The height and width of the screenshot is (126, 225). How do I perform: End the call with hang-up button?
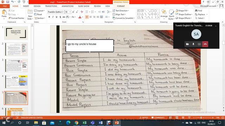click(x=205, y=44)
